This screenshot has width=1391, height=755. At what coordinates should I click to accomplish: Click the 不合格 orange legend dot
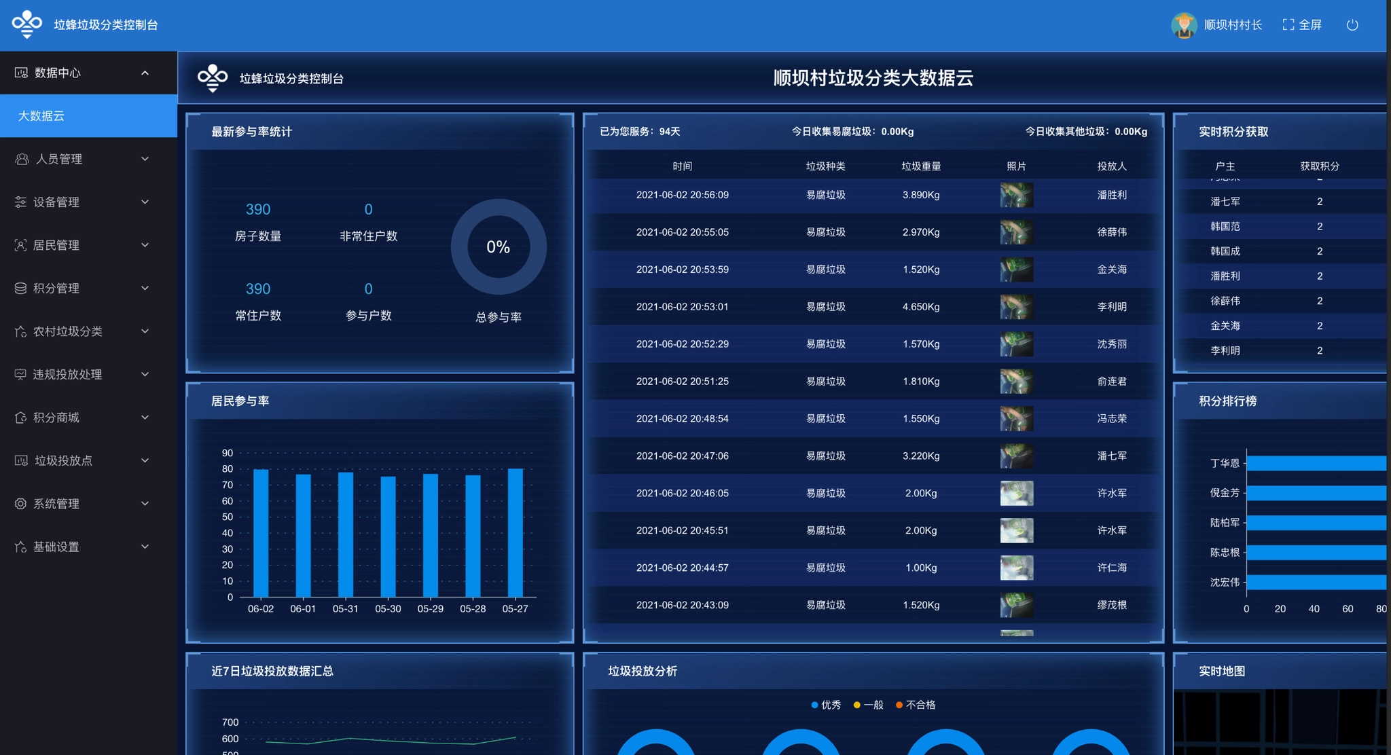tap(899, 705)
